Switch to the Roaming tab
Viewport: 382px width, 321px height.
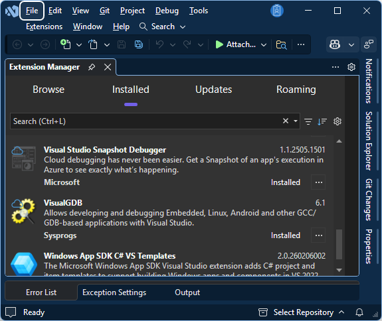coord(296,90)
